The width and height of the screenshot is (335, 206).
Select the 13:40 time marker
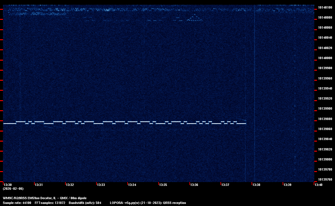318,185
